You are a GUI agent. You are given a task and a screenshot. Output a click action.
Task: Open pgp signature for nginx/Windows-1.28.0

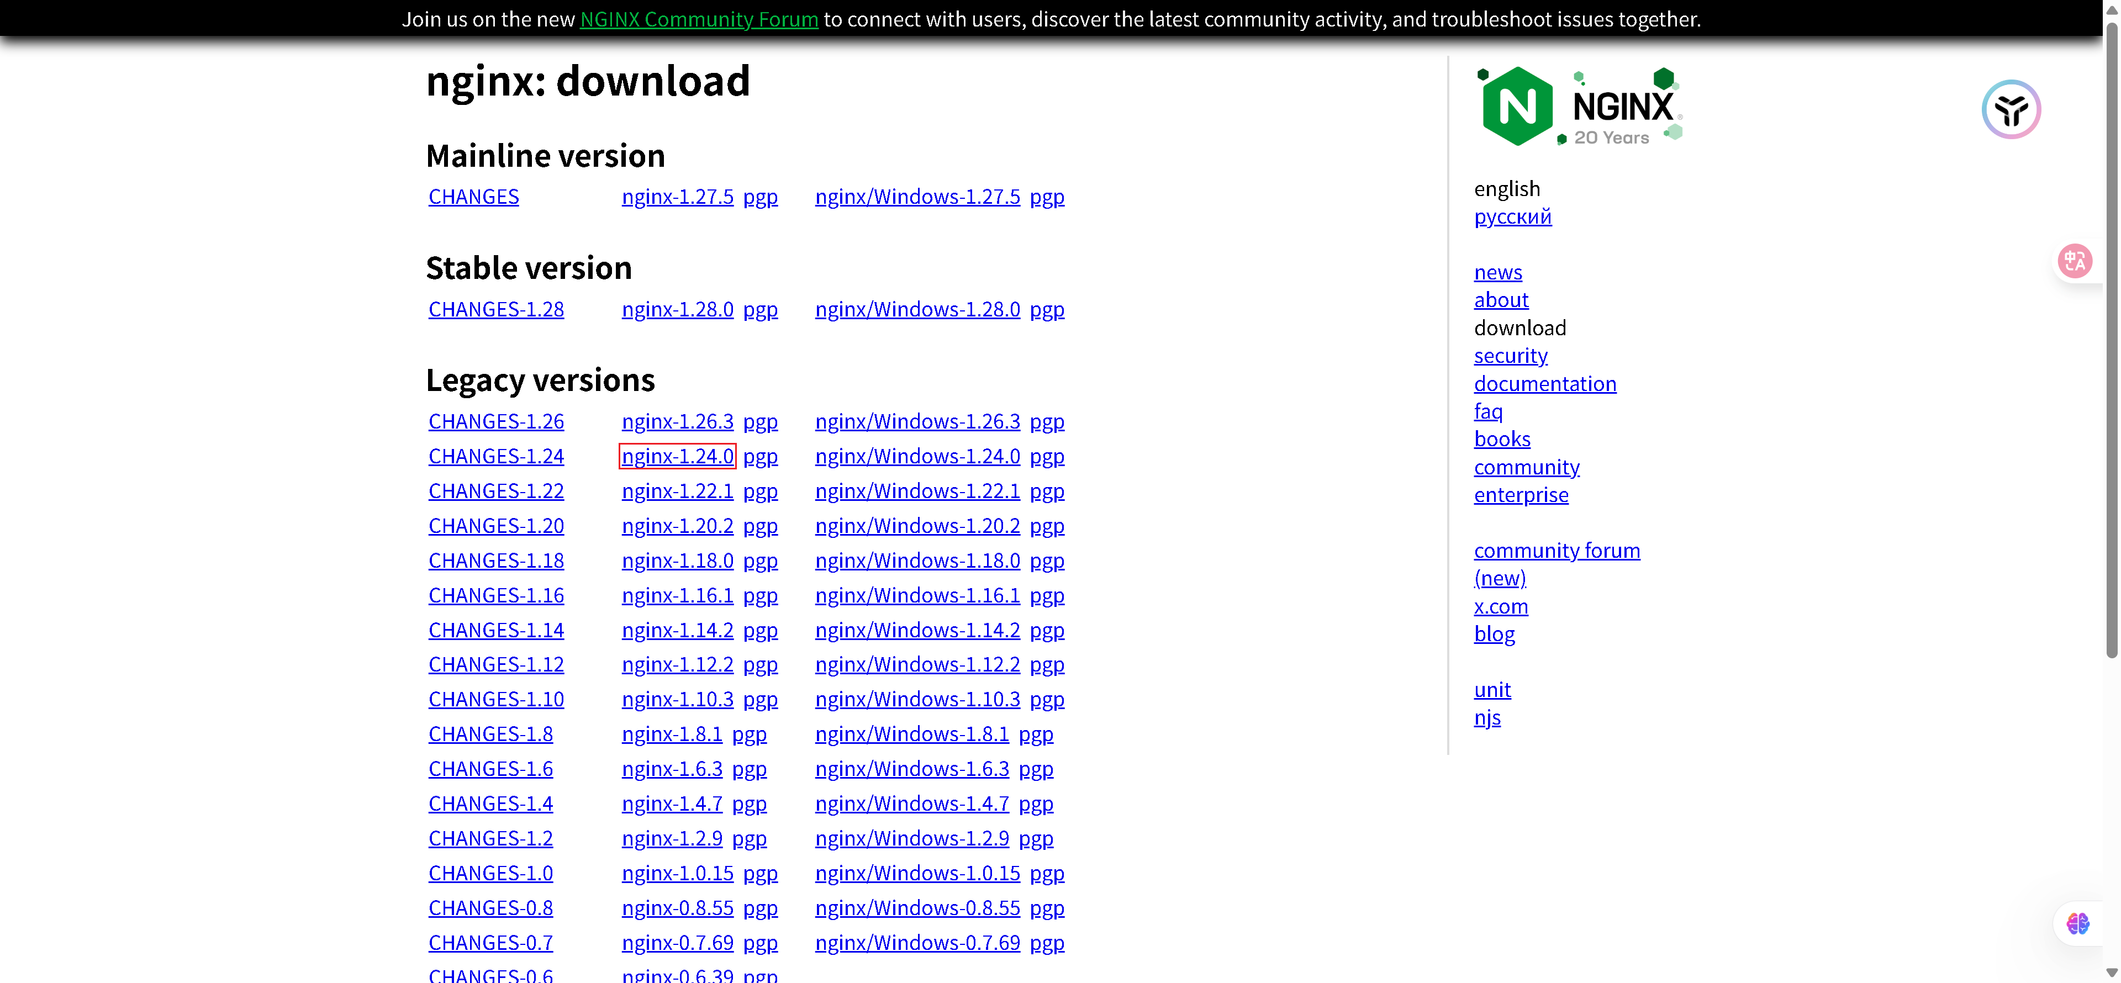(1047, 310)
